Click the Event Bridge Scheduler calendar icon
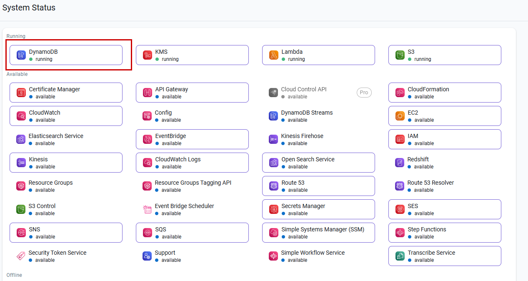Screen dimensions: 528x281 (x=147, y=209)
